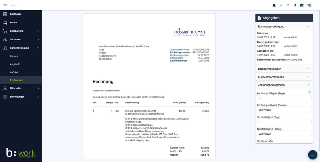Screen dimensions: 320x162
Task: Click the Lieferdatum label on the invoice
Action: pyautogui.click(x=176, y=58)
